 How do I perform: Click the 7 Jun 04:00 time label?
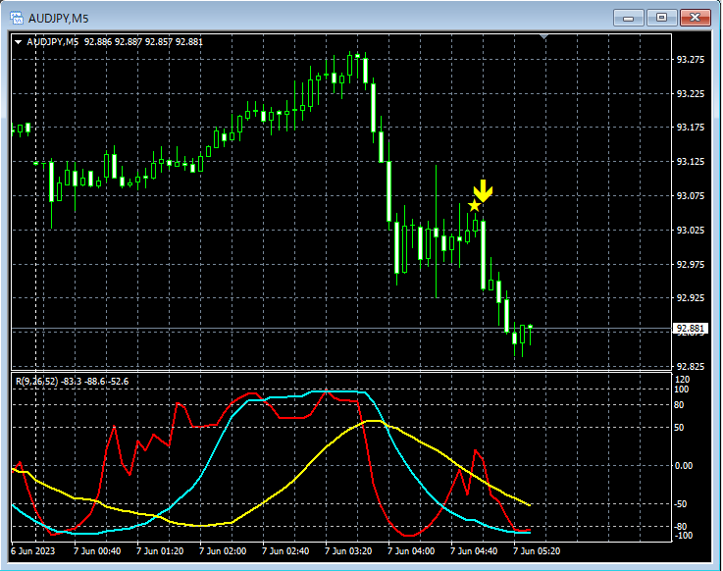(x=411, y=551)
